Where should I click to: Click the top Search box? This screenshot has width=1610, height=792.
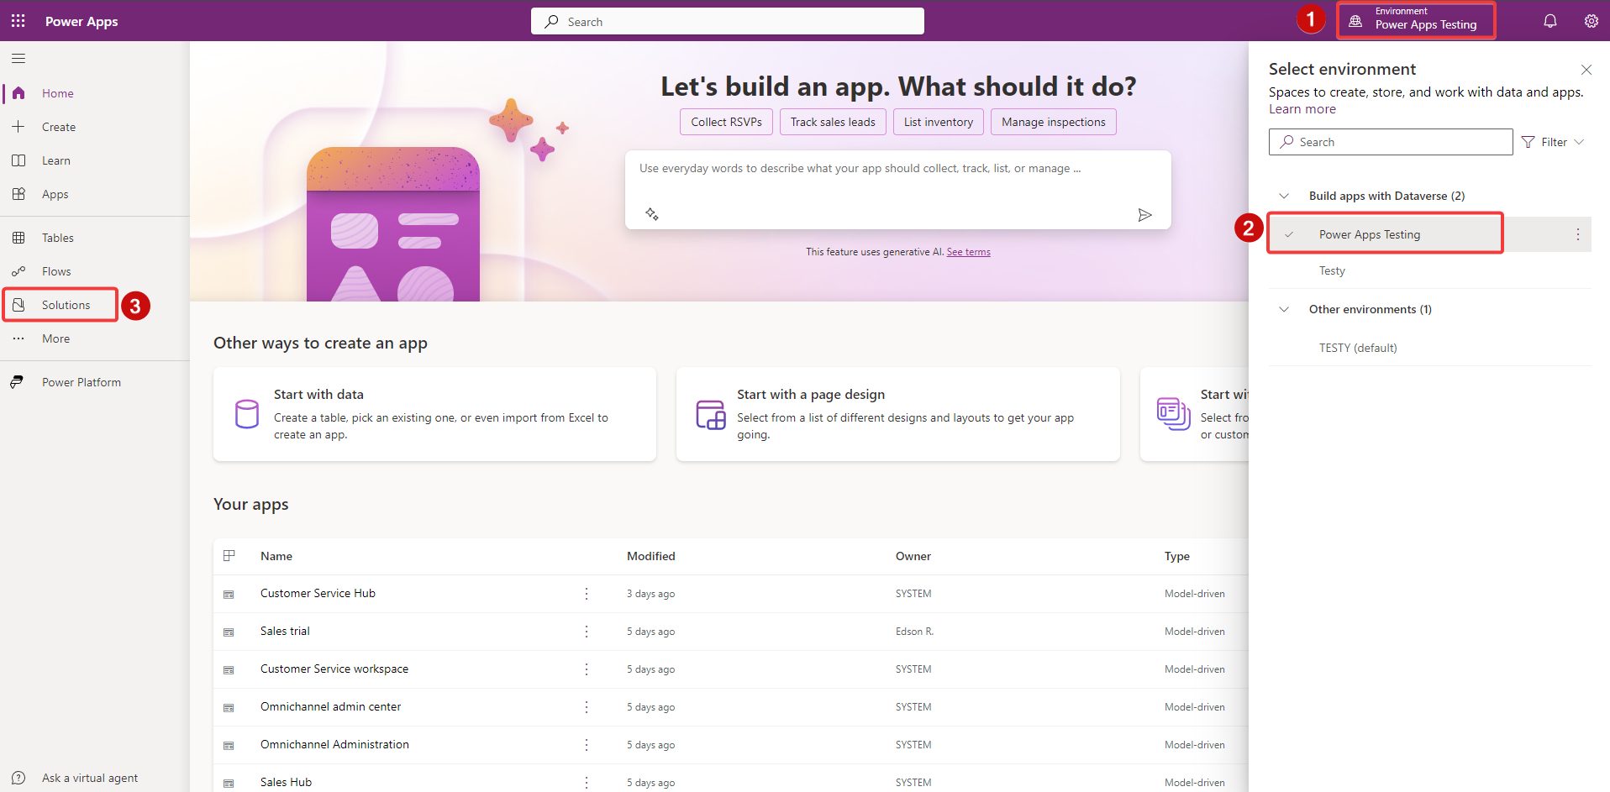click(728, 21)
